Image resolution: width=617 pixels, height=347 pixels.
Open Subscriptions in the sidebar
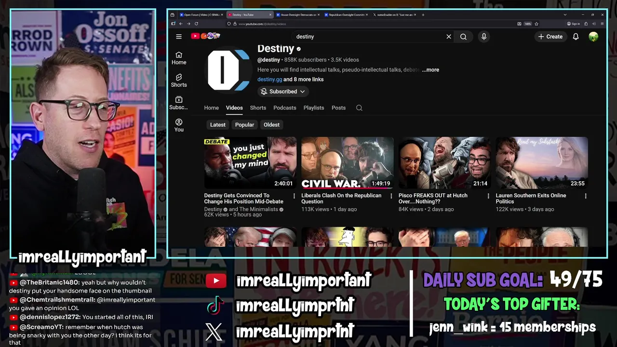click(x=179, y=103)
